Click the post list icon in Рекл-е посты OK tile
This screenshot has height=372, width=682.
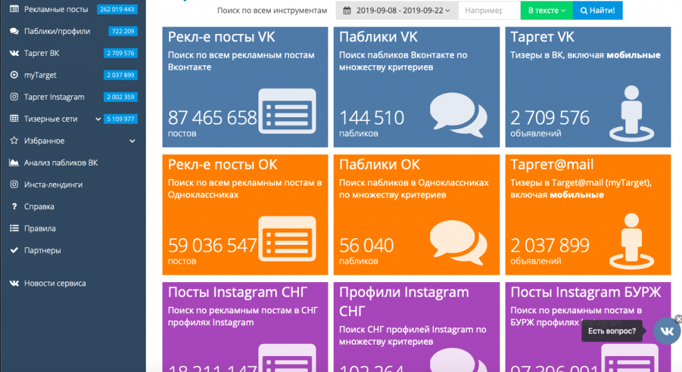click(287, 239)
